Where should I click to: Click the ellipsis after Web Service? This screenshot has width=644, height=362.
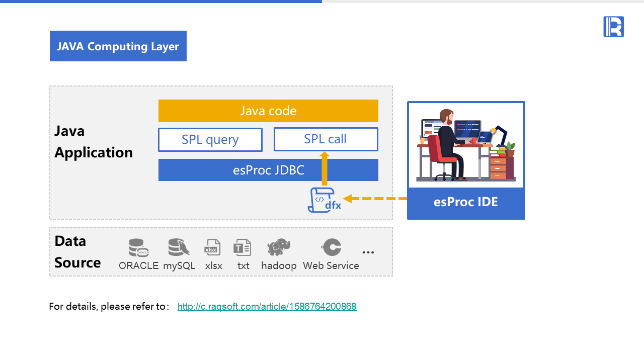tap(368, 252)
